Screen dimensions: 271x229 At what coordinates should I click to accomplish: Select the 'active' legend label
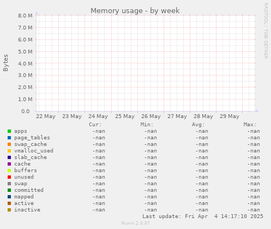24,203
